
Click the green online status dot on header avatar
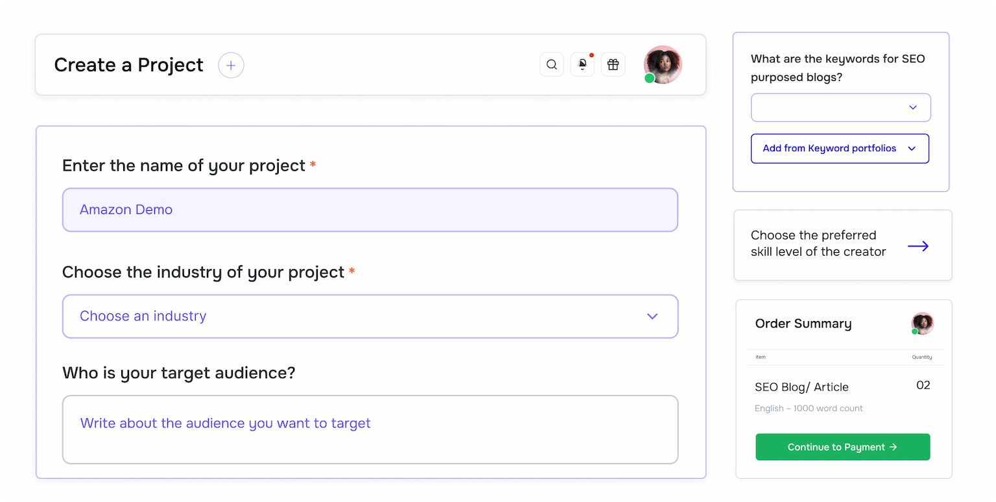(649, 78)
